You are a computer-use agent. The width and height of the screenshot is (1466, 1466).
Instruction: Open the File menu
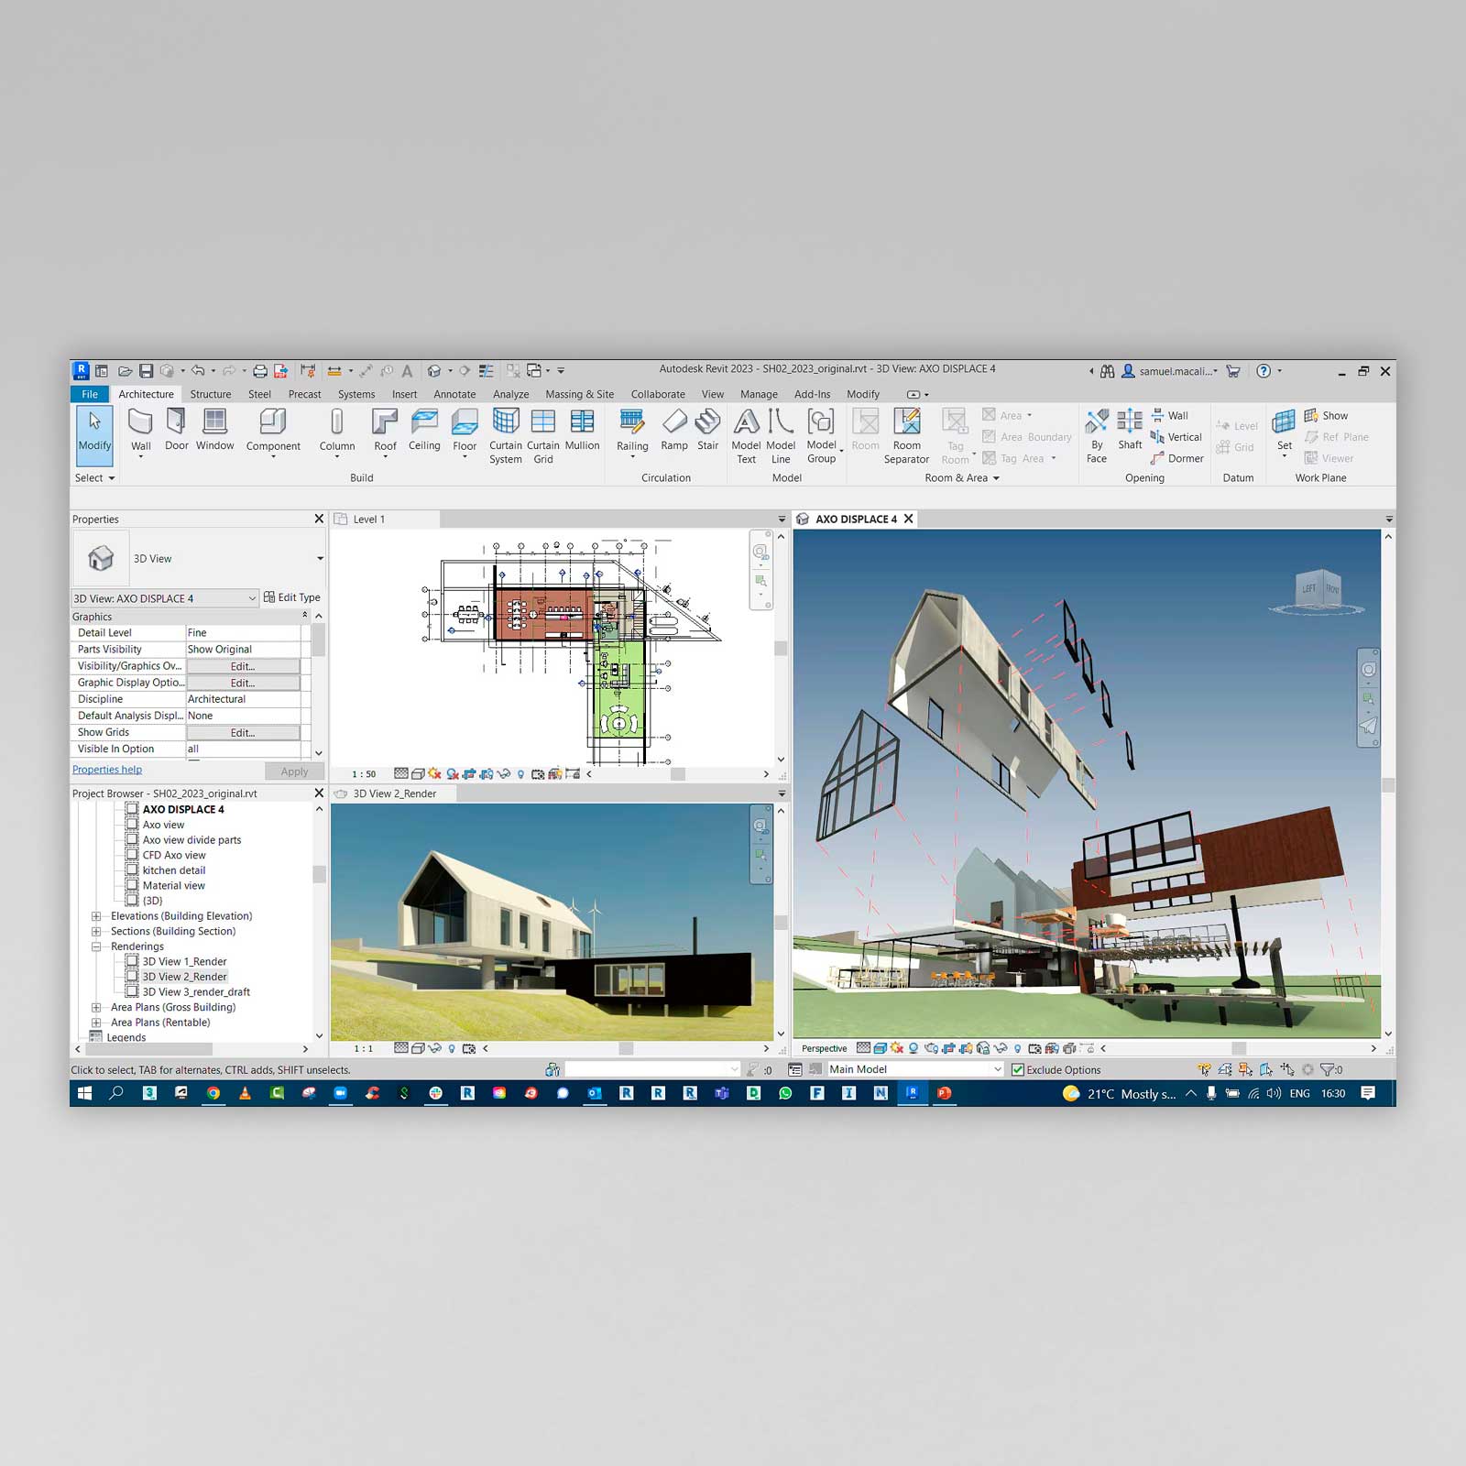click(x=90, y=394)
